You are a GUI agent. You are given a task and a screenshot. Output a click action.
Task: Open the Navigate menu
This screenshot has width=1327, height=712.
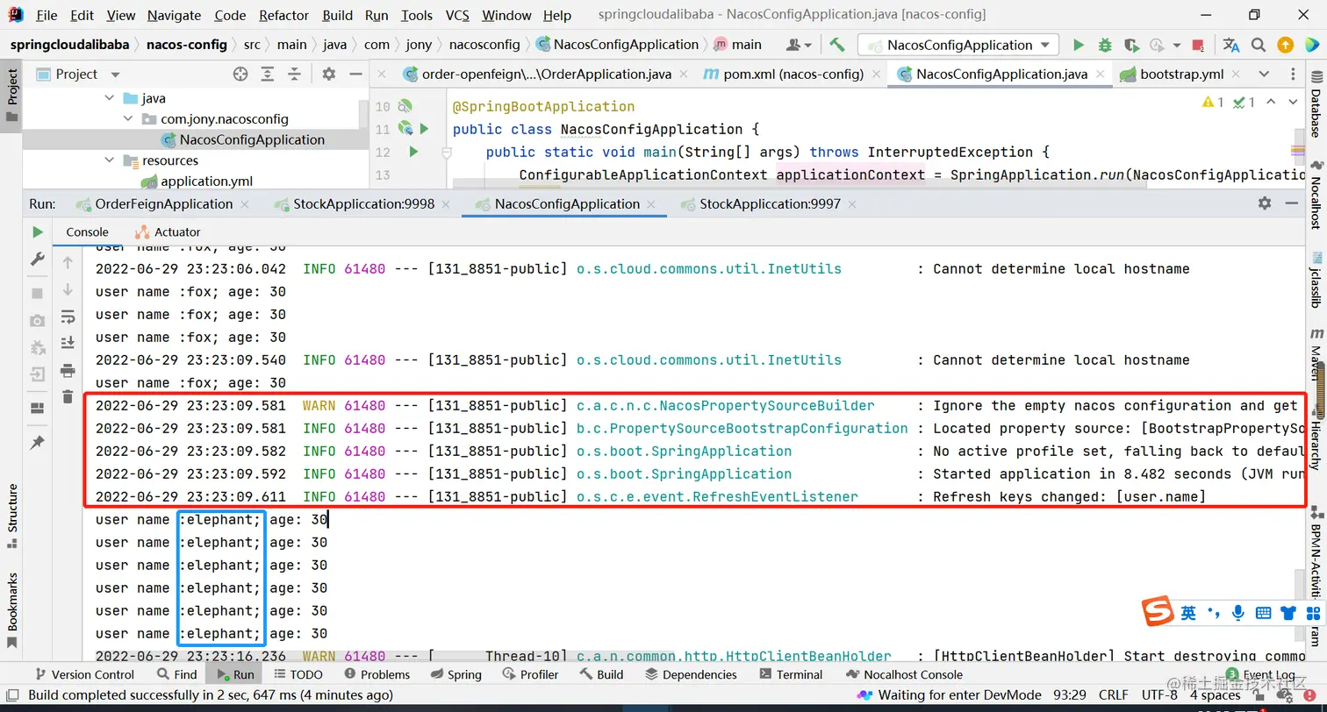pyautogui.click(x=174, y=15)
